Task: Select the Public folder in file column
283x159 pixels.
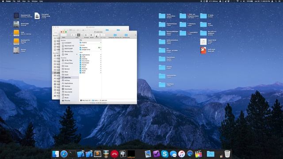Action: [x=90, y=71]
